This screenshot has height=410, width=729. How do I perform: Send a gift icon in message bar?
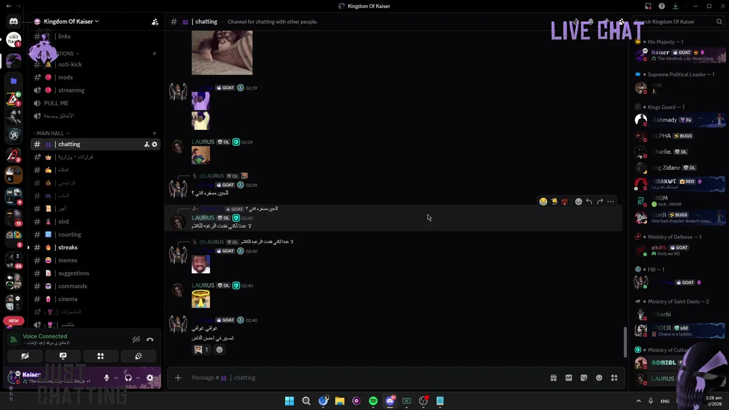click(x=554, y=378)
